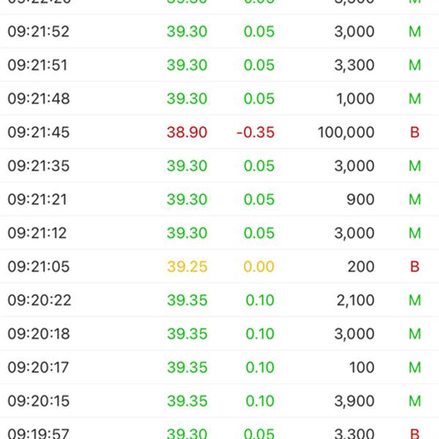Click the 3,900 volume at 09:20:15
This screenshot has width=439, height=439.
(x=354, y=401)
